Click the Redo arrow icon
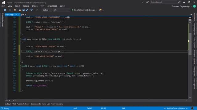 (37, 10)
